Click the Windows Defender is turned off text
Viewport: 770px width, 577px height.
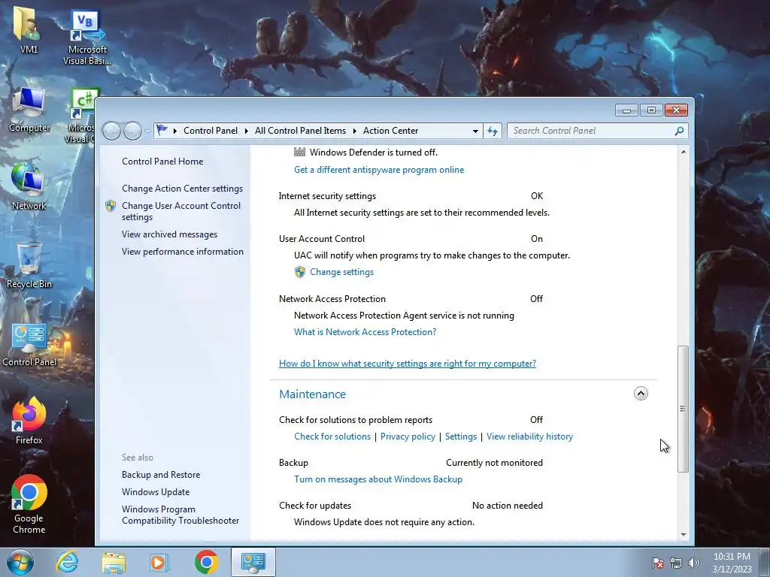point(373,153)
